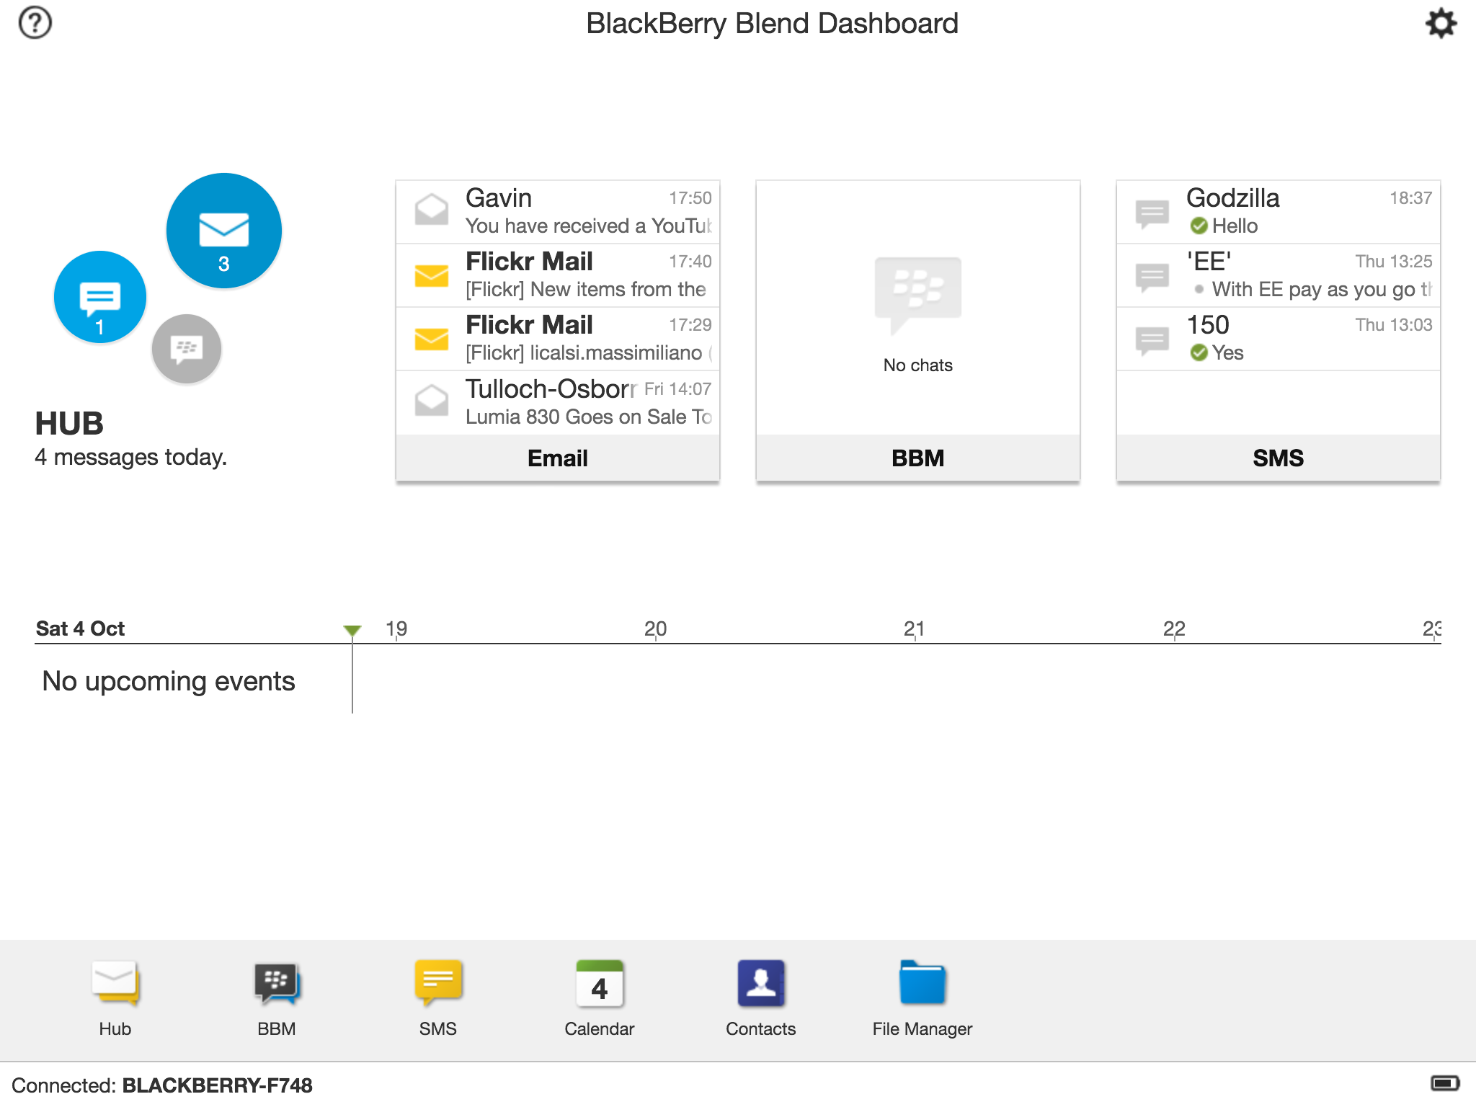Viewport: 1476px width, 1107px height.
Task: Open Tulloch-Osborn Lumia 830 email
Action: 557,402
